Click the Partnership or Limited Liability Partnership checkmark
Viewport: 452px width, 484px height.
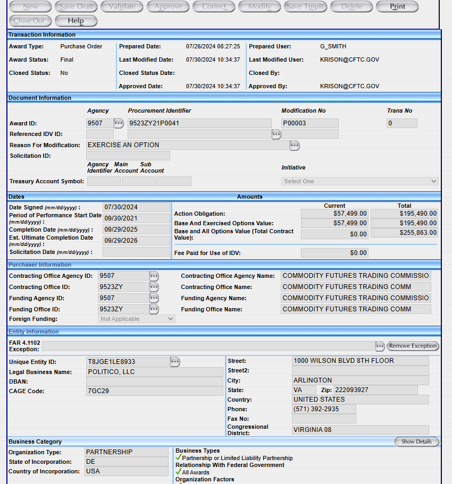tap(179, 457)
